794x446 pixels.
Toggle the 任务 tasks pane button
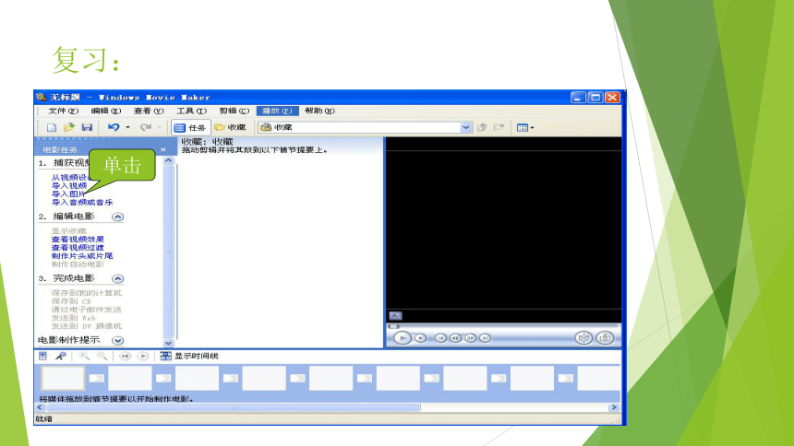(190, 127)
